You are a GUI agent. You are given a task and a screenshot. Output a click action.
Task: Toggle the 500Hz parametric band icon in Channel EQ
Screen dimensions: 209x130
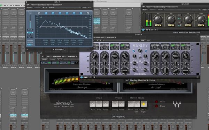60,13
